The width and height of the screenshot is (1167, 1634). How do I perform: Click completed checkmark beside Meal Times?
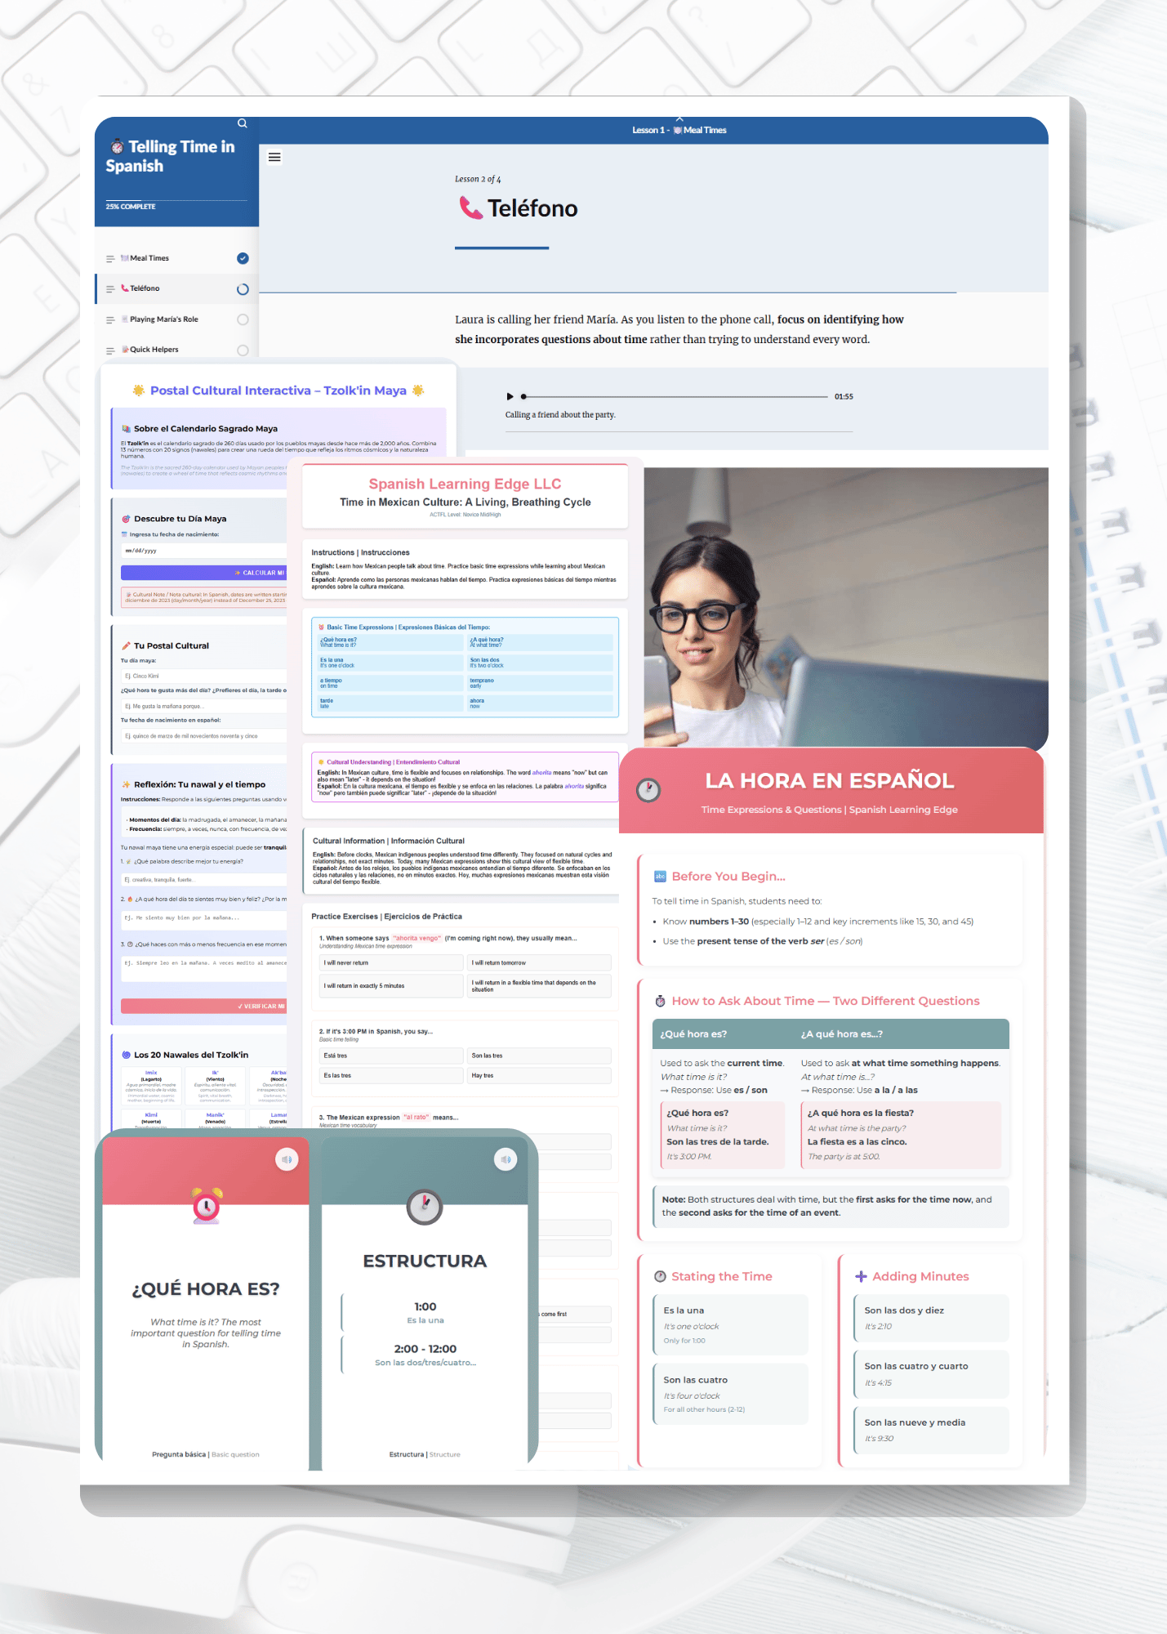click(243, 258)
